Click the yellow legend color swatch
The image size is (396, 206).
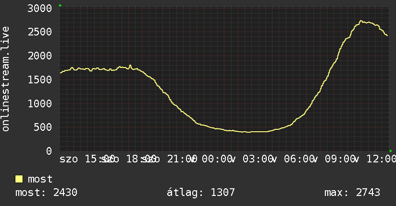[19, 179]
